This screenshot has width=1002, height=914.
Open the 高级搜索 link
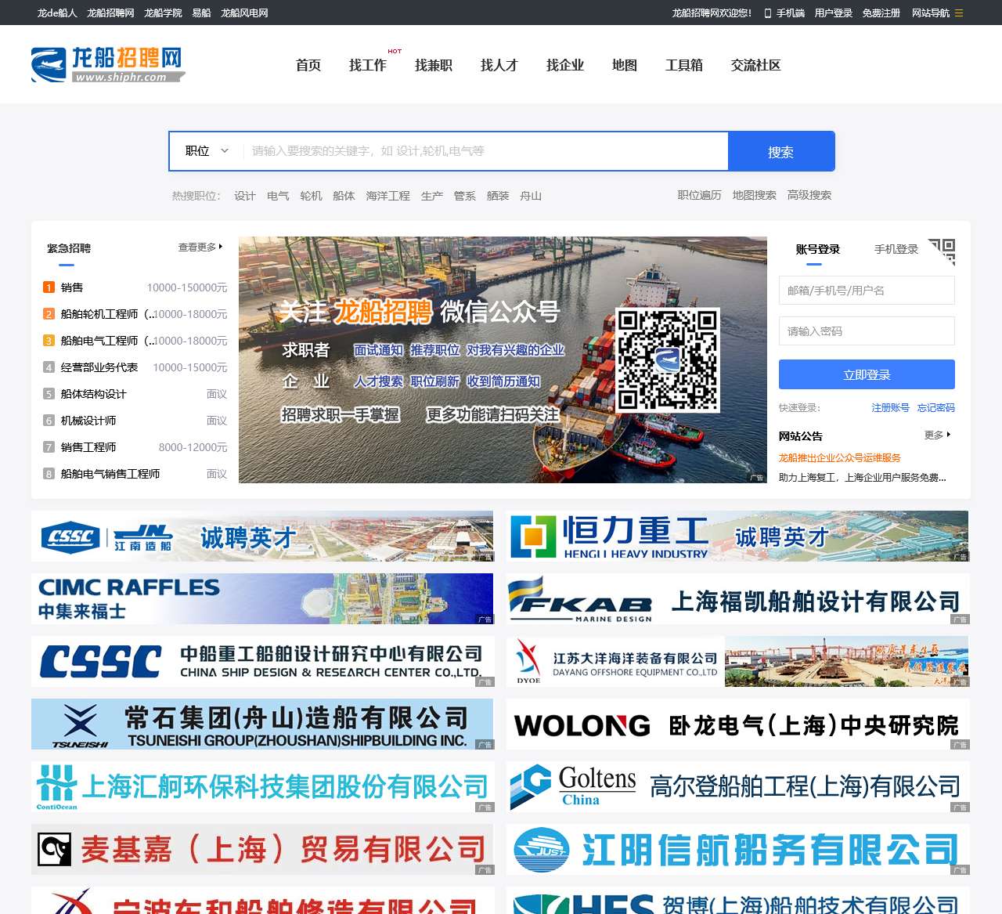click(809, 195)
